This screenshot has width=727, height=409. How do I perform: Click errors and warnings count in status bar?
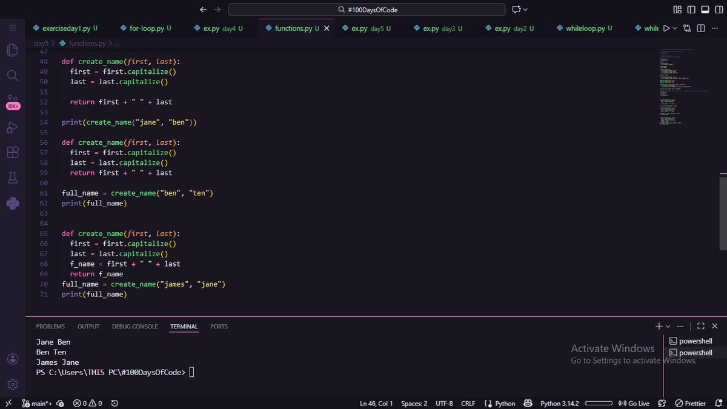click(x=87, y=403)
